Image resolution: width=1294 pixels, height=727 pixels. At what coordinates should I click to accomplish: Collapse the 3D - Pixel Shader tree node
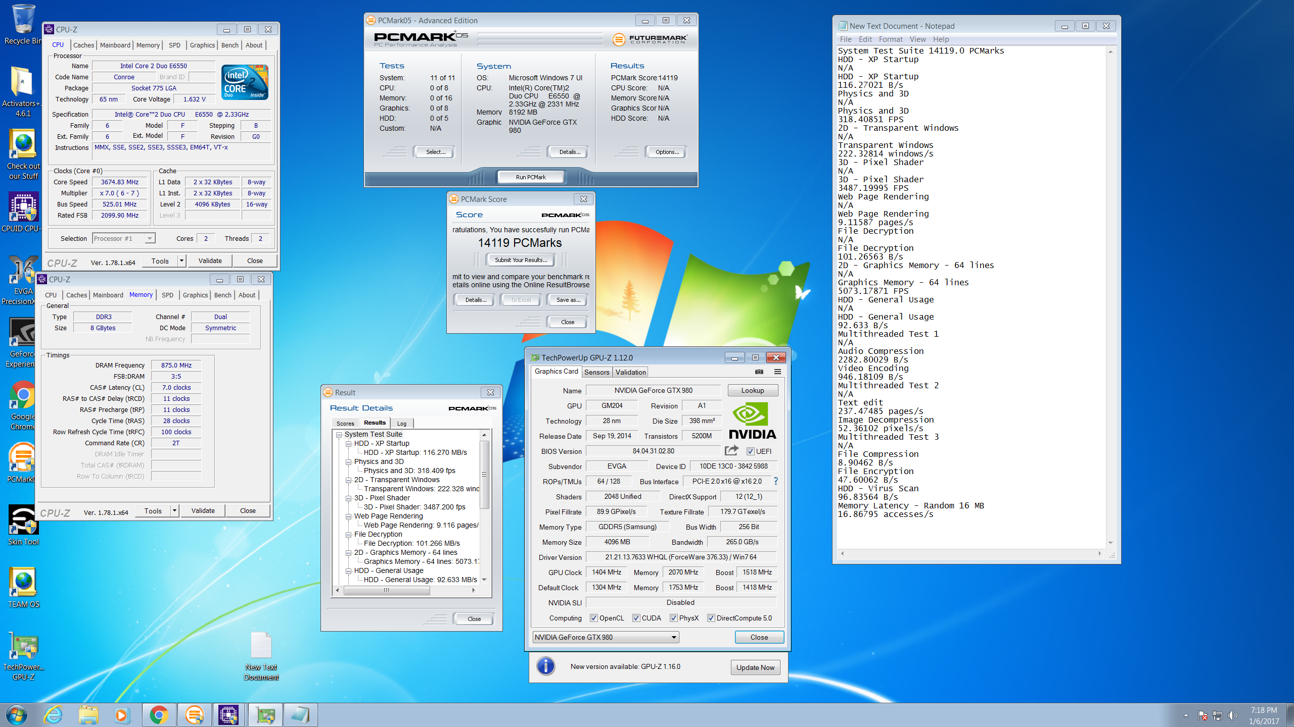point(349,498)
